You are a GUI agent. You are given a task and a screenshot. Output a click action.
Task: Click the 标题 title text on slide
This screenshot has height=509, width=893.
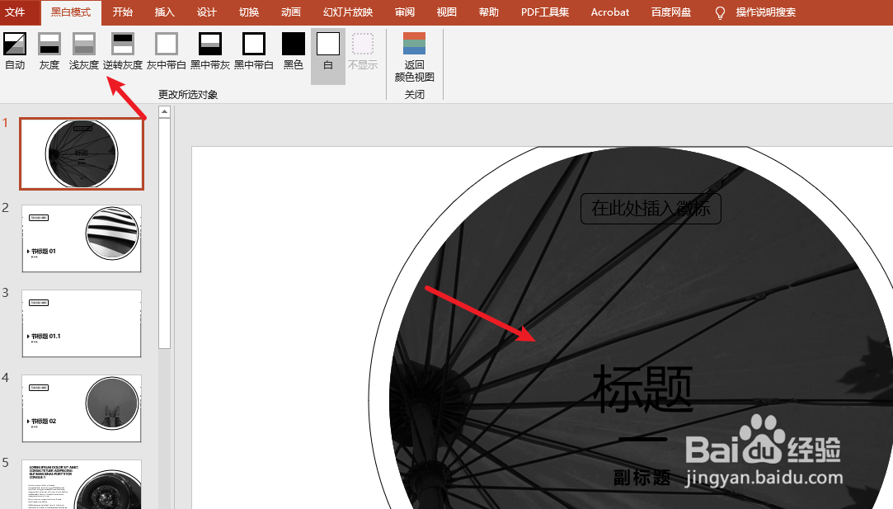tap(643, 390)
